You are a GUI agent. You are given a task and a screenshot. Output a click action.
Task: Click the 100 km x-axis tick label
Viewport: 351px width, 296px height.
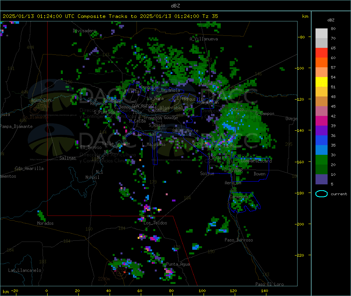[202, 291]
